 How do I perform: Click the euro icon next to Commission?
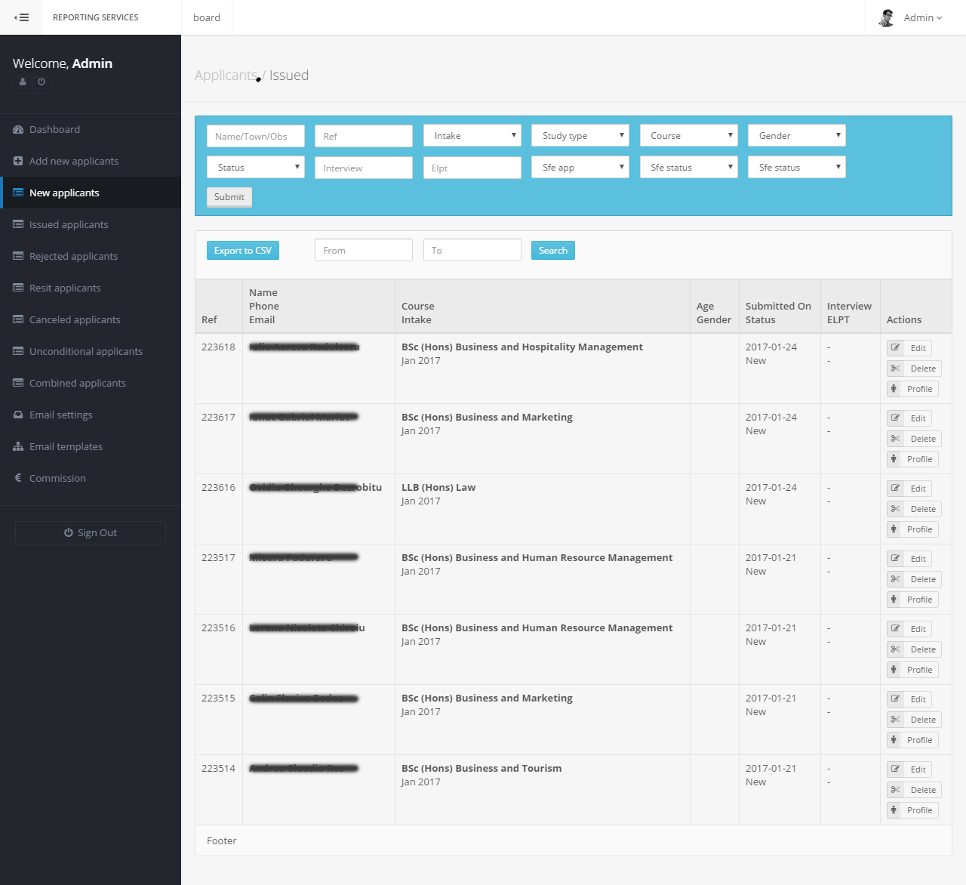[x=18, y=478]
